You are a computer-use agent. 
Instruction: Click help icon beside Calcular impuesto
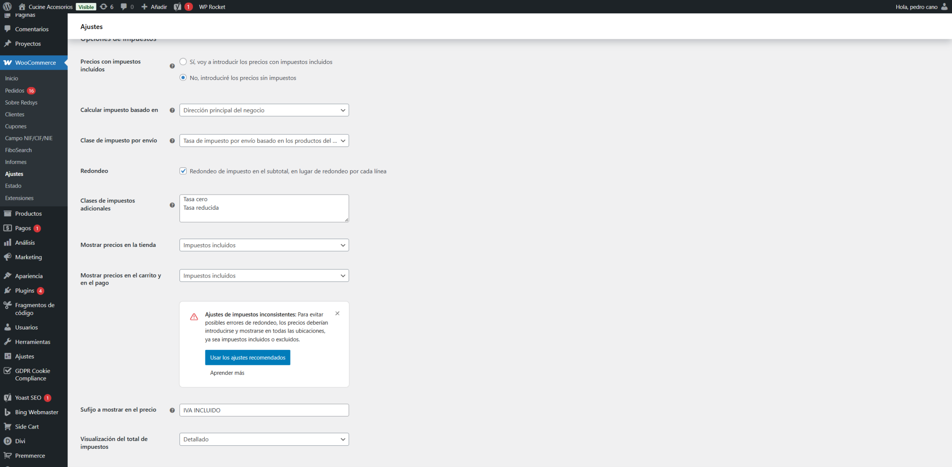[172, 110]
